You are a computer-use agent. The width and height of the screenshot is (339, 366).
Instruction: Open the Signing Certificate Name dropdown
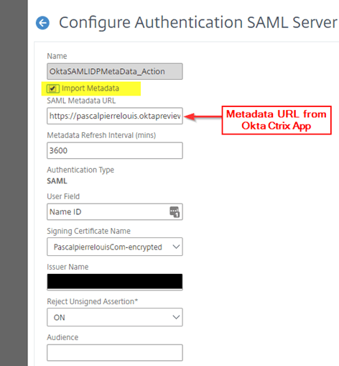(x=115, y=247)
